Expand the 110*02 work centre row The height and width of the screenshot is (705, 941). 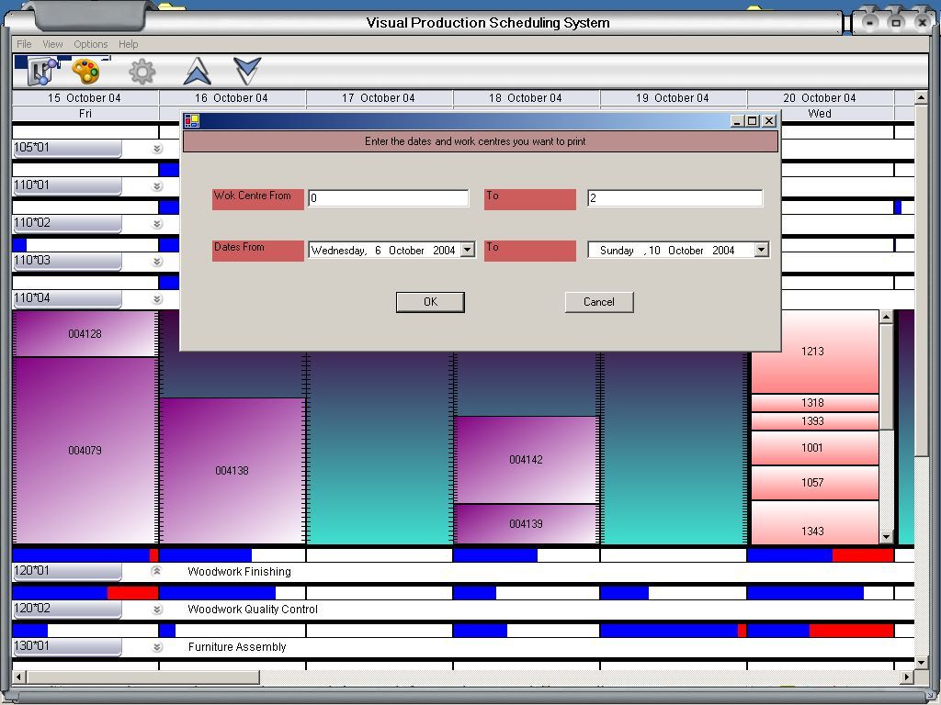coord(156,224)
